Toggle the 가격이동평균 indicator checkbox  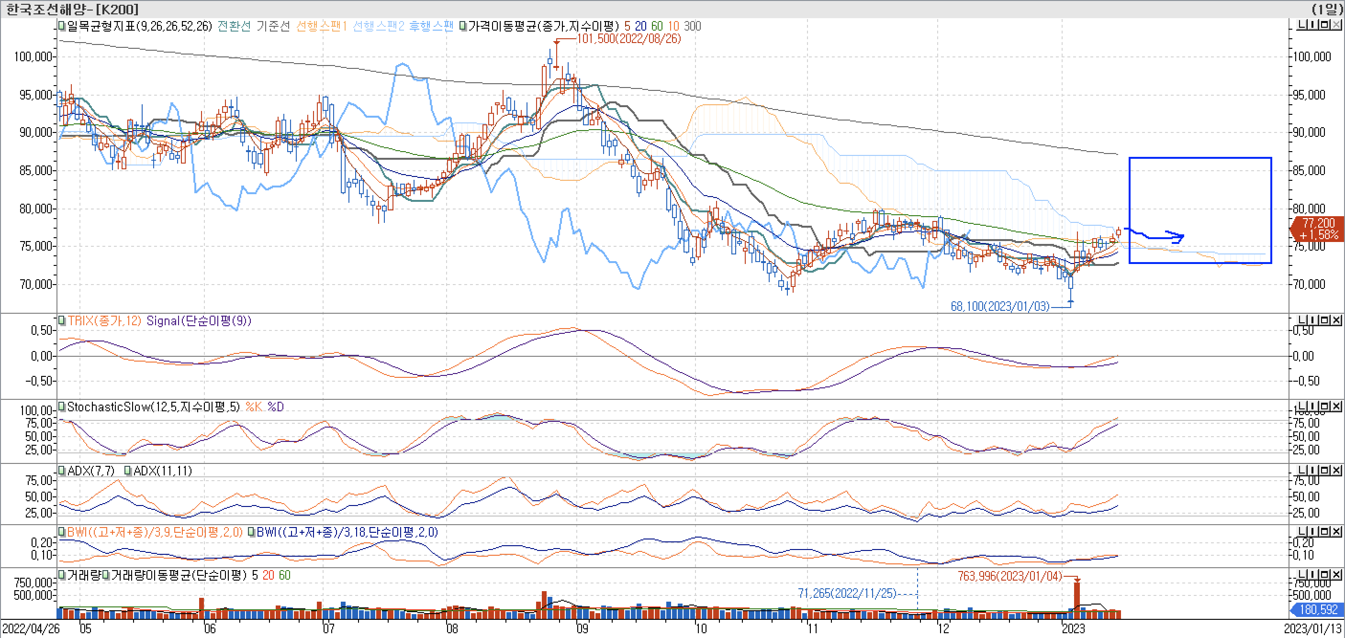(x=462, y=25)
